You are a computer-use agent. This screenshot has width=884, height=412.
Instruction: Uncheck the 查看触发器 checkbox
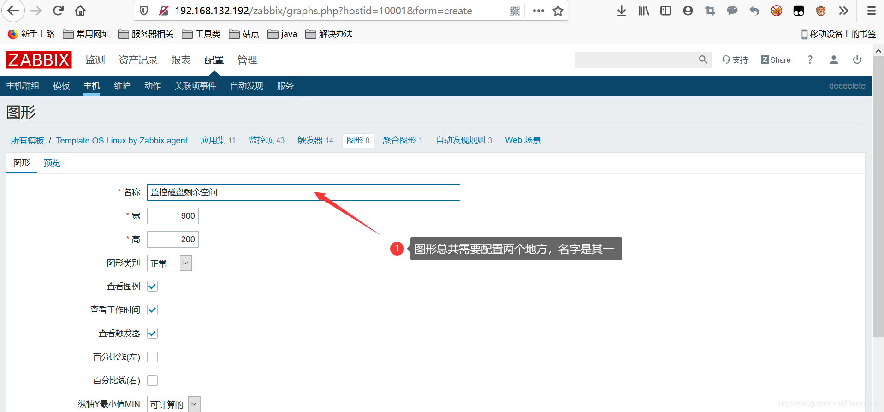[152, 334]
